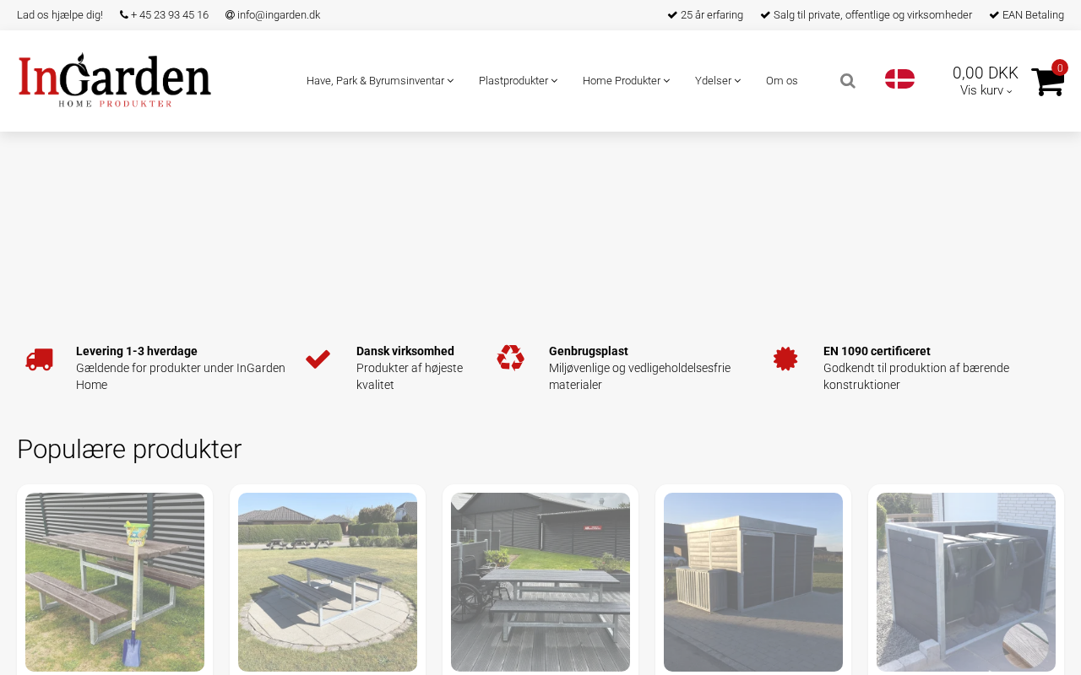1081x675 pixels.
Task: Open the picnic table with shovel product image
Action: (115, 582)
